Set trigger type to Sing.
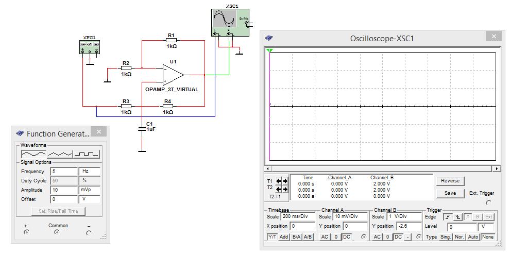Viewport: 510px width, 255px height. (x=446, y=237)
